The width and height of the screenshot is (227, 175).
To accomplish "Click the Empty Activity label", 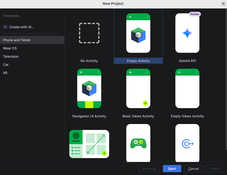I will point(138,61).
